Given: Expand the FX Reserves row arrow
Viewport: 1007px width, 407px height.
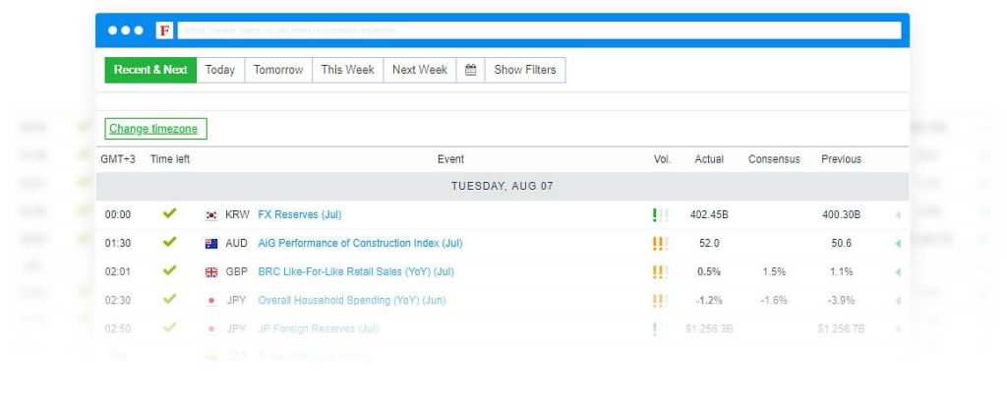Looking at the screenshot, I should click(898, 215).
